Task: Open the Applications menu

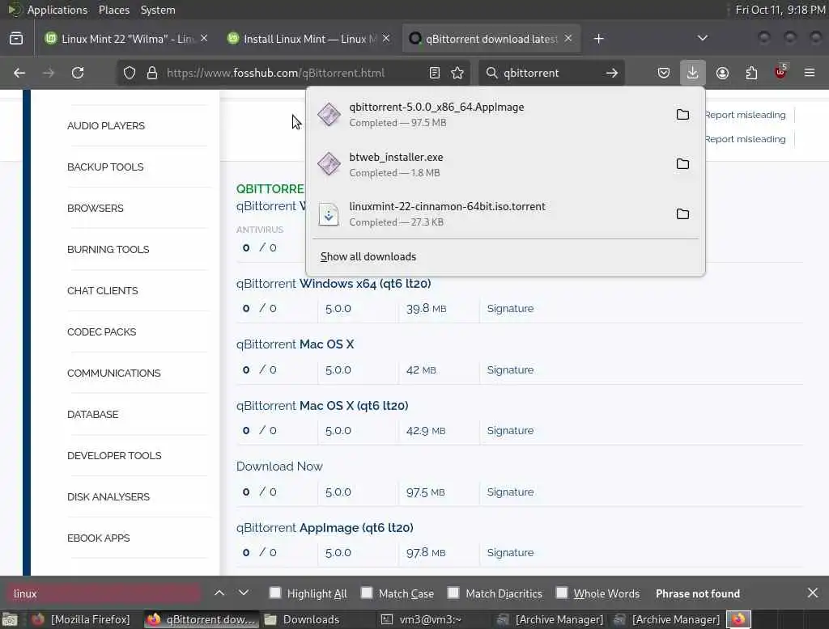Action: click(57, 10)
